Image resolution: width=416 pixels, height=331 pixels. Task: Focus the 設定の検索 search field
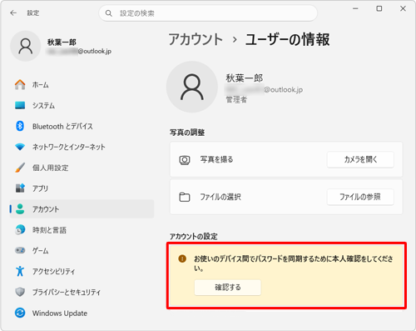208,13
